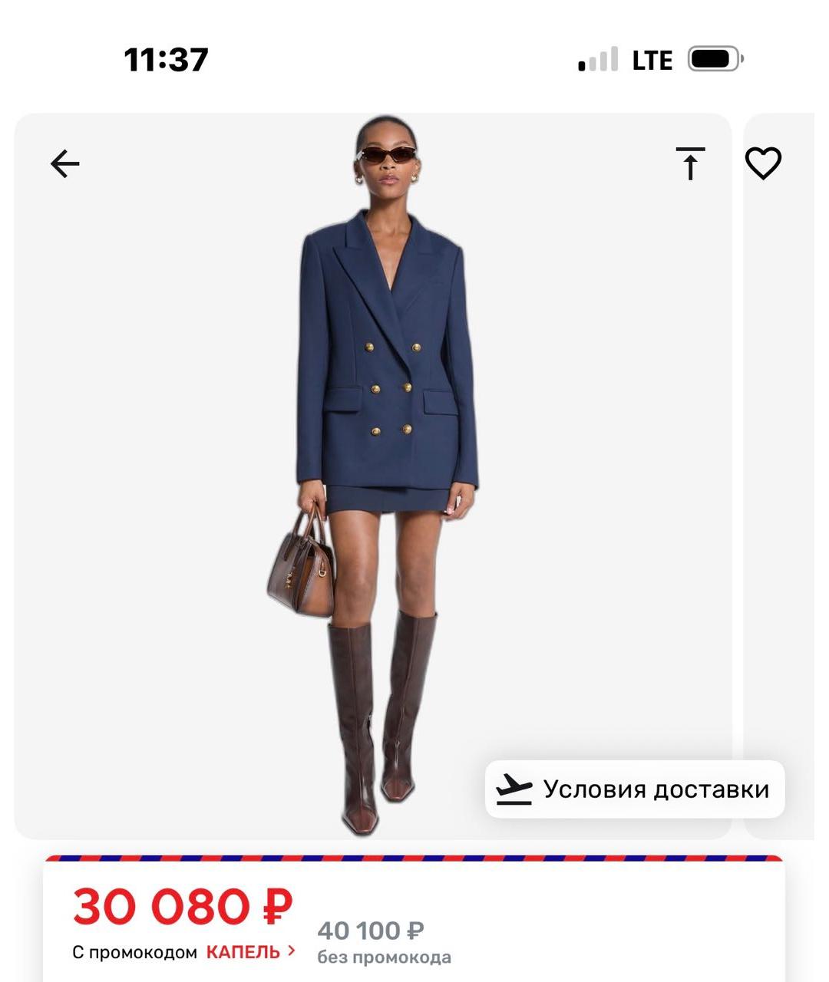Tap the LTE network indicator
The height and width of the screenshot is (982, 829).
[652, 60]
